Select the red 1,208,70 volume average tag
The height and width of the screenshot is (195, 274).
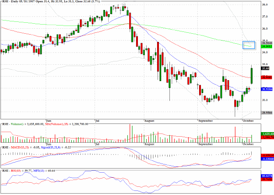pos(267,137)
